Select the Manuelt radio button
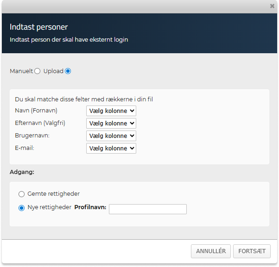 click(x=38, y=71)
